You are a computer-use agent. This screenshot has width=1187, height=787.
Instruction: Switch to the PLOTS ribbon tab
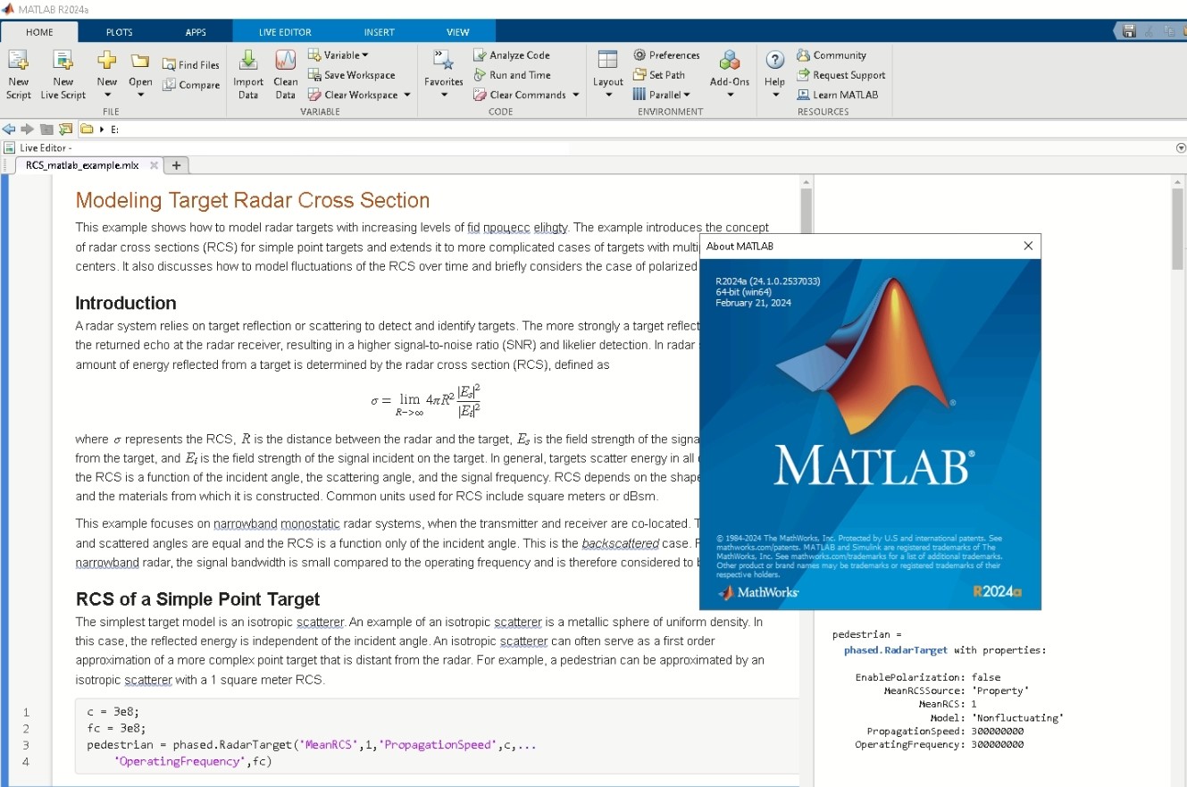(119, 32)
